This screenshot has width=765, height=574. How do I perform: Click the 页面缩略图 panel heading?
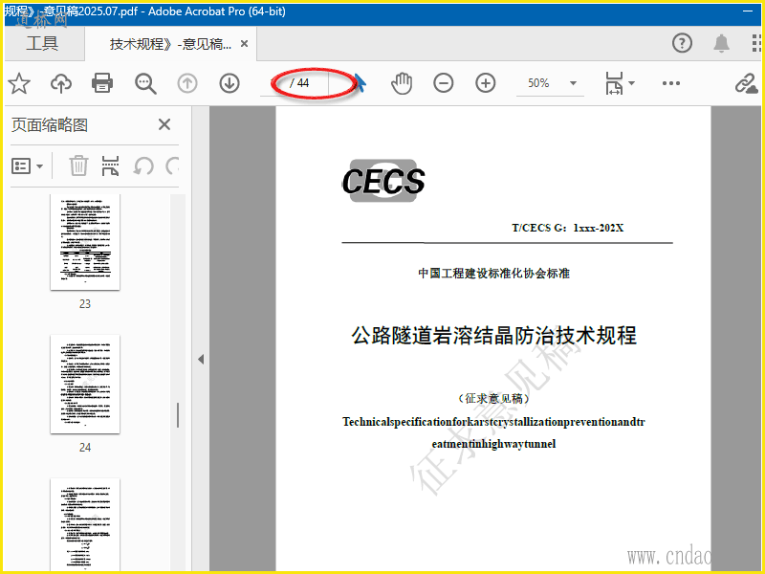pyautogui.click(x=50, y=125)
